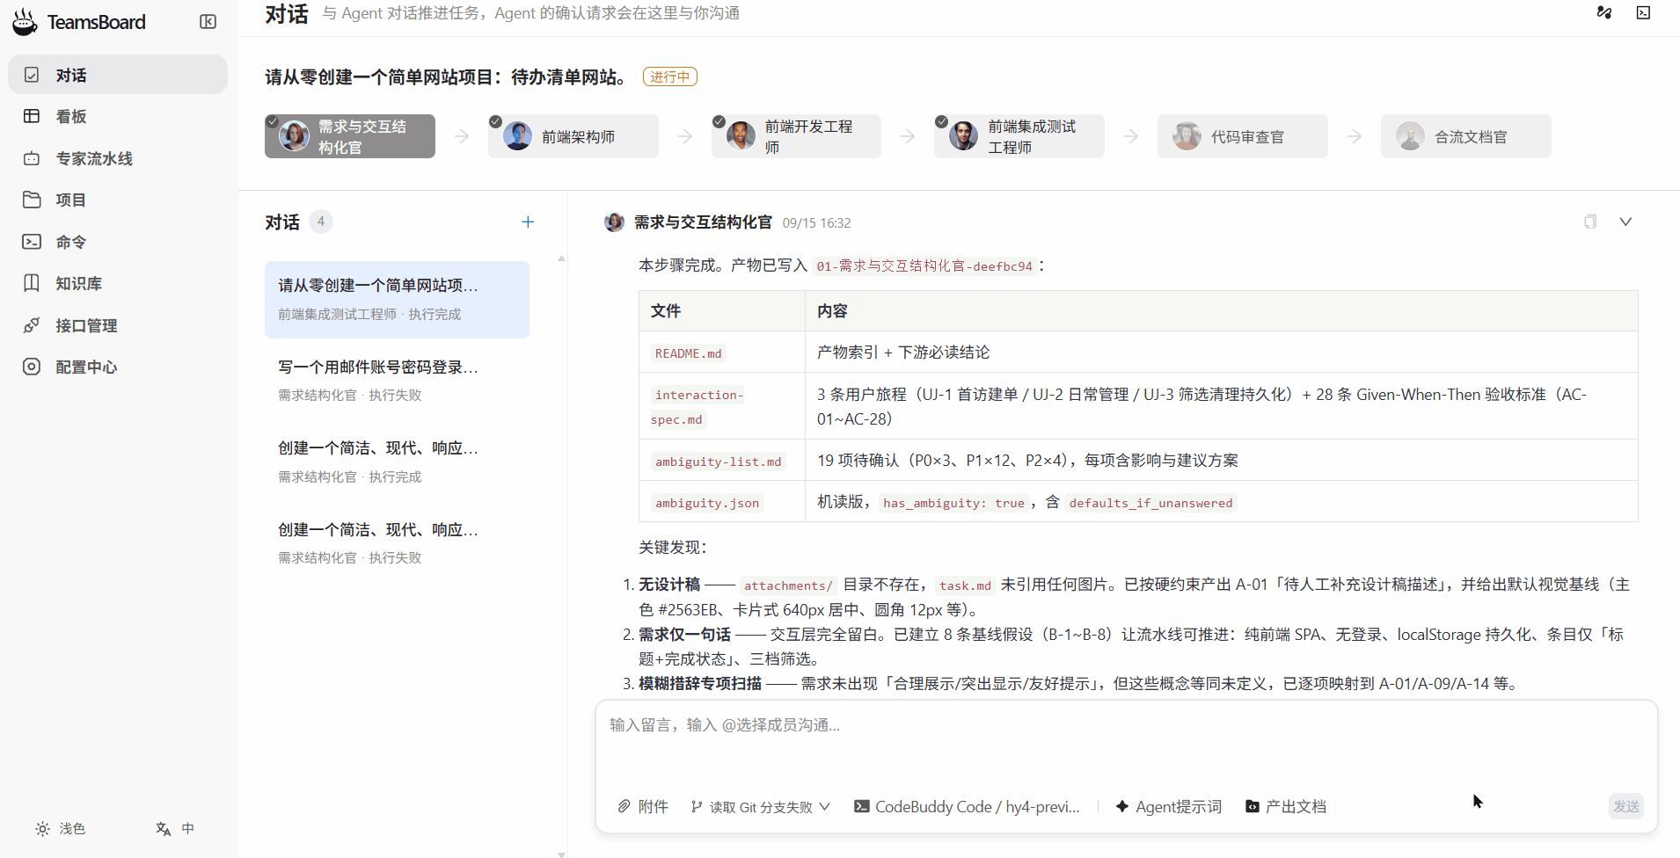Click the 配置中心 settings icon
The width and height of the screenshot is (1680, 858).
(32, 367)
